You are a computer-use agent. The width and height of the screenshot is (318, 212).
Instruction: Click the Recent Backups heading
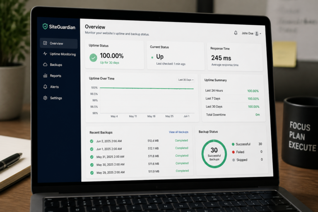(101, 132)
